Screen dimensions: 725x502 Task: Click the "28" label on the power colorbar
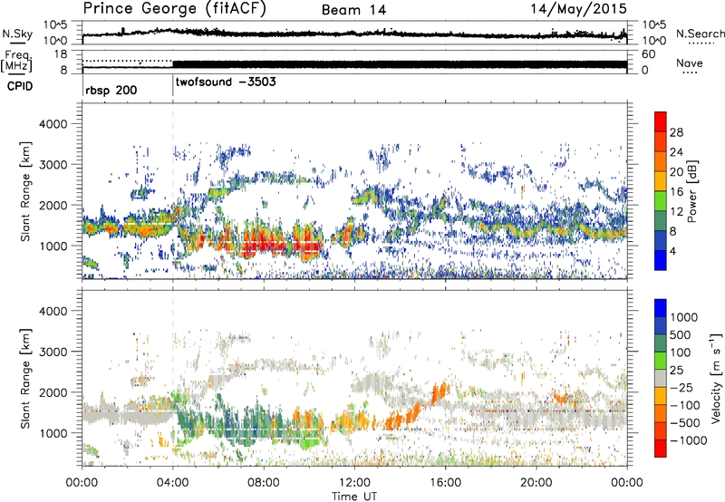pos(676,132)
